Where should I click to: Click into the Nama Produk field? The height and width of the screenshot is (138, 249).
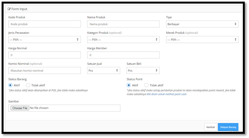(x=123, y=24)
